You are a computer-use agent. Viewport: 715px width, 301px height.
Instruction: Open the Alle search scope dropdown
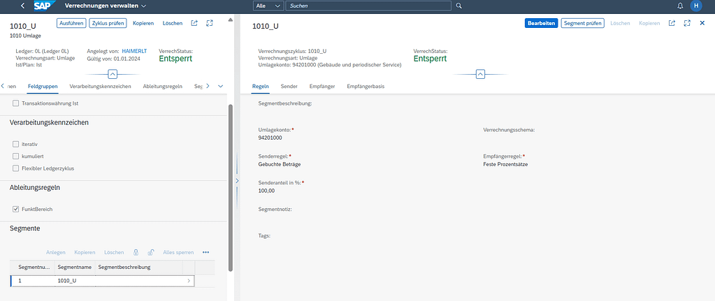(268, 6)
